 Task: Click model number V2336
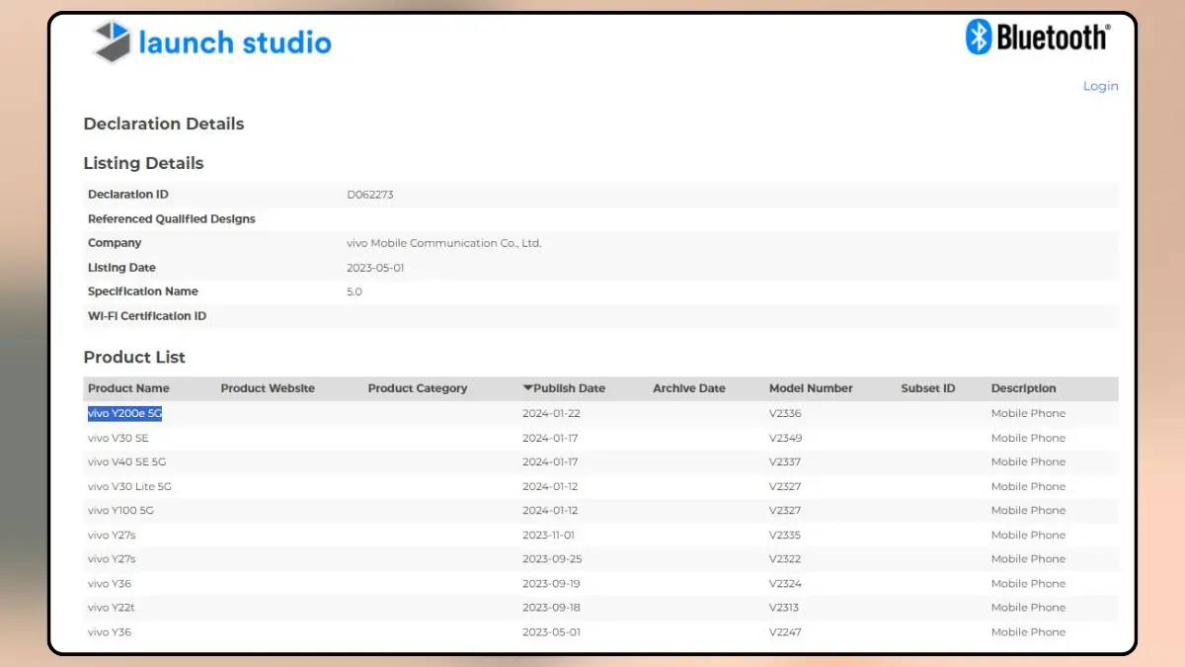click(x=785, y=413)
